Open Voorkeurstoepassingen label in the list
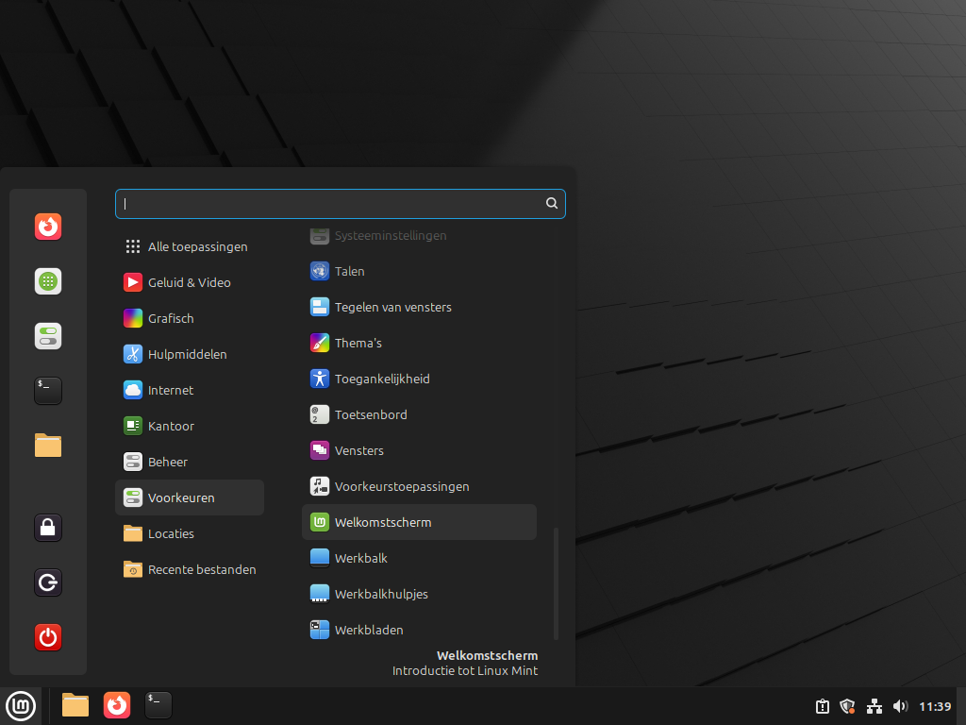Viewport: 966px width, 725px height. pyautogui.click(x=402, y=486)
